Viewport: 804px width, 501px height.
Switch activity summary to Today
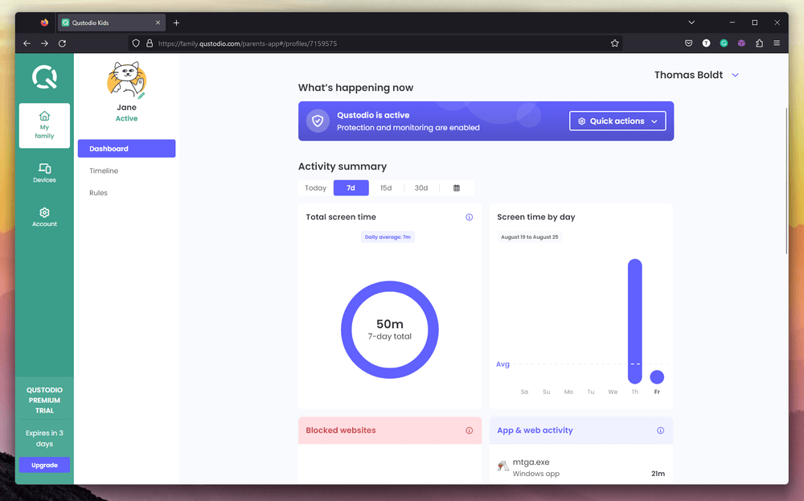[316, 188]
